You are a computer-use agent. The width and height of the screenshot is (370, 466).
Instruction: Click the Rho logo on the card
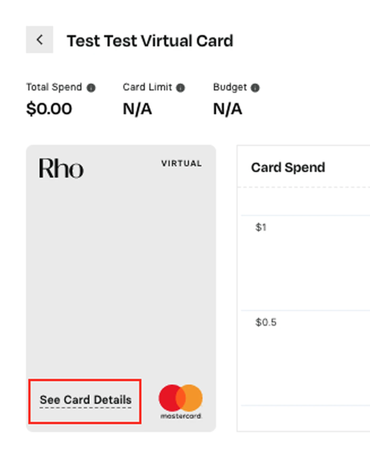tap(61, 168)
